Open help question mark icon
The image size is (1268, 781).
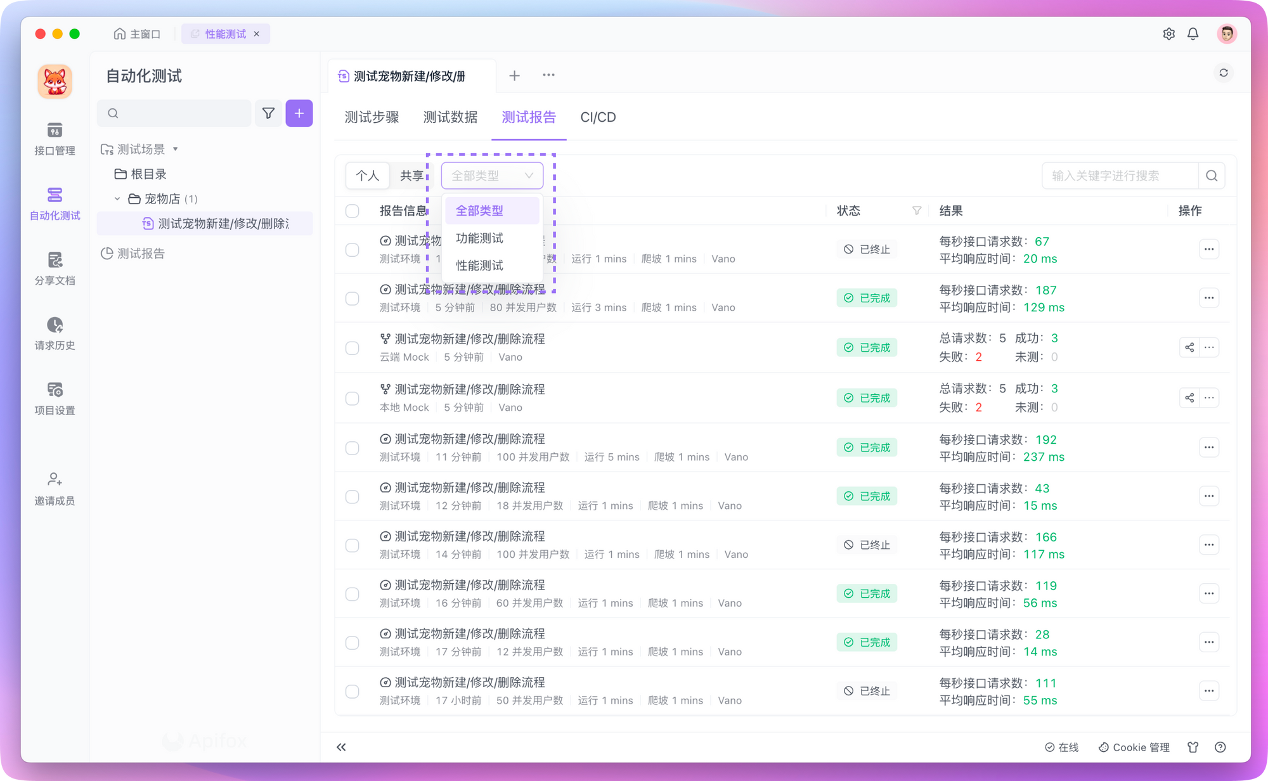1220,747
